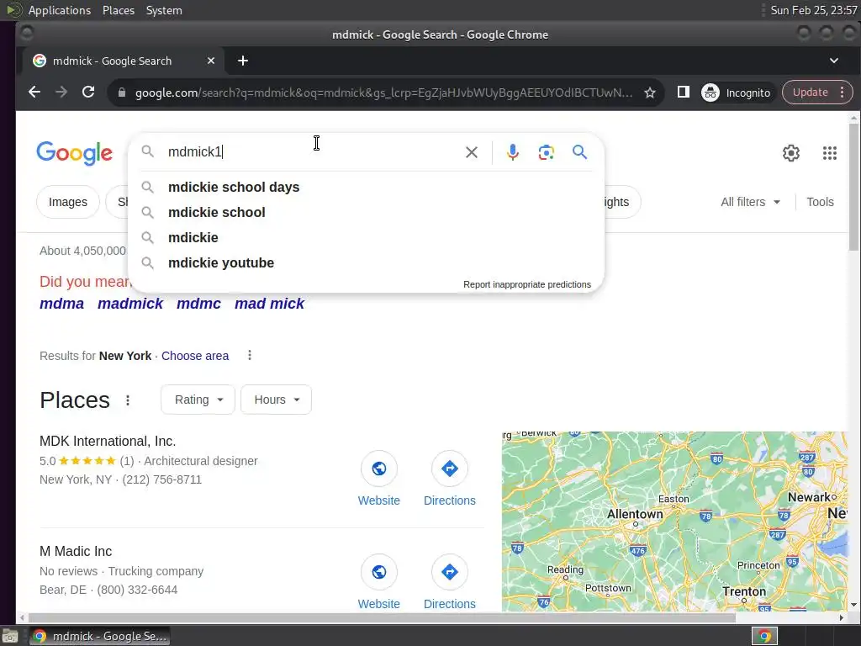Open Website for M Madic Inc
Screen dimensions: 861x646
pos(379,582)
